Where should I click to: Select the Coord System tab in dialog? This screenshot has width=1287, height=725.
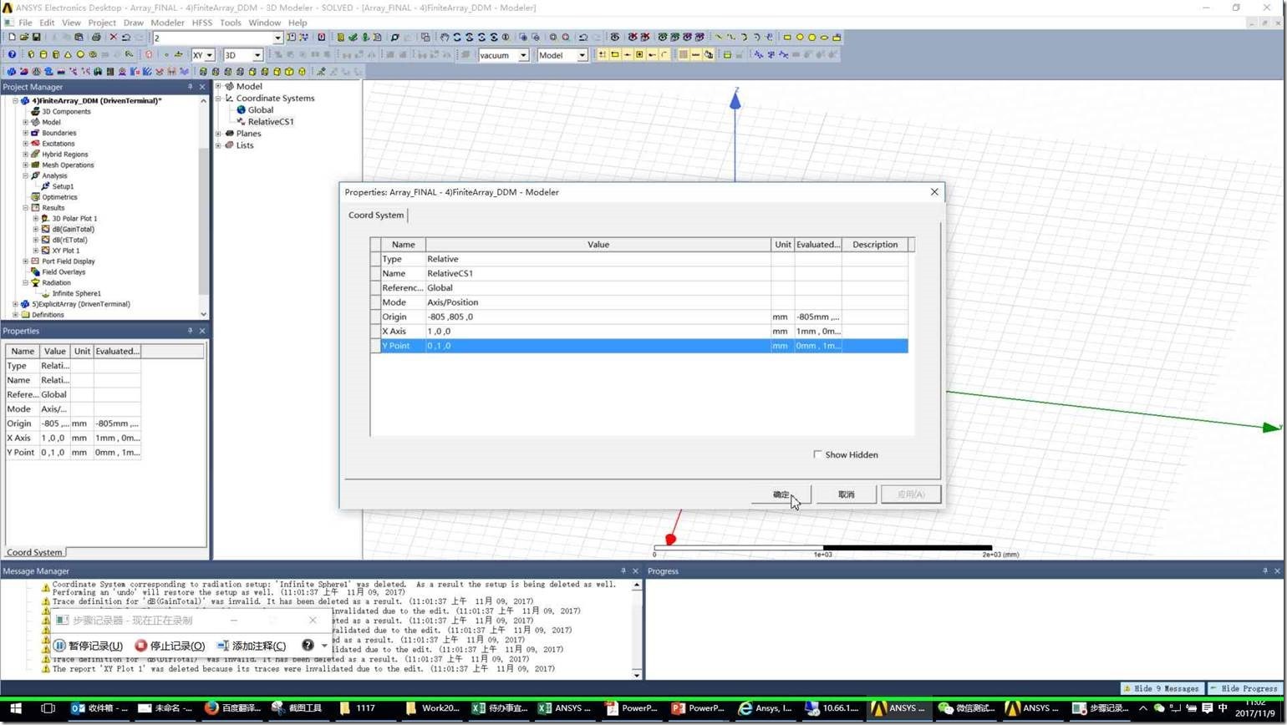click(376, 215)
